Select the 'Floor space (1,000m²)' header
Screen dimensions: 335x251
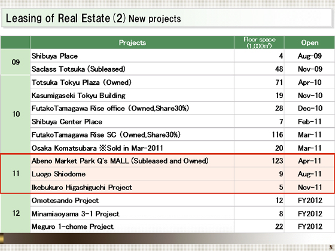point(259,42)
